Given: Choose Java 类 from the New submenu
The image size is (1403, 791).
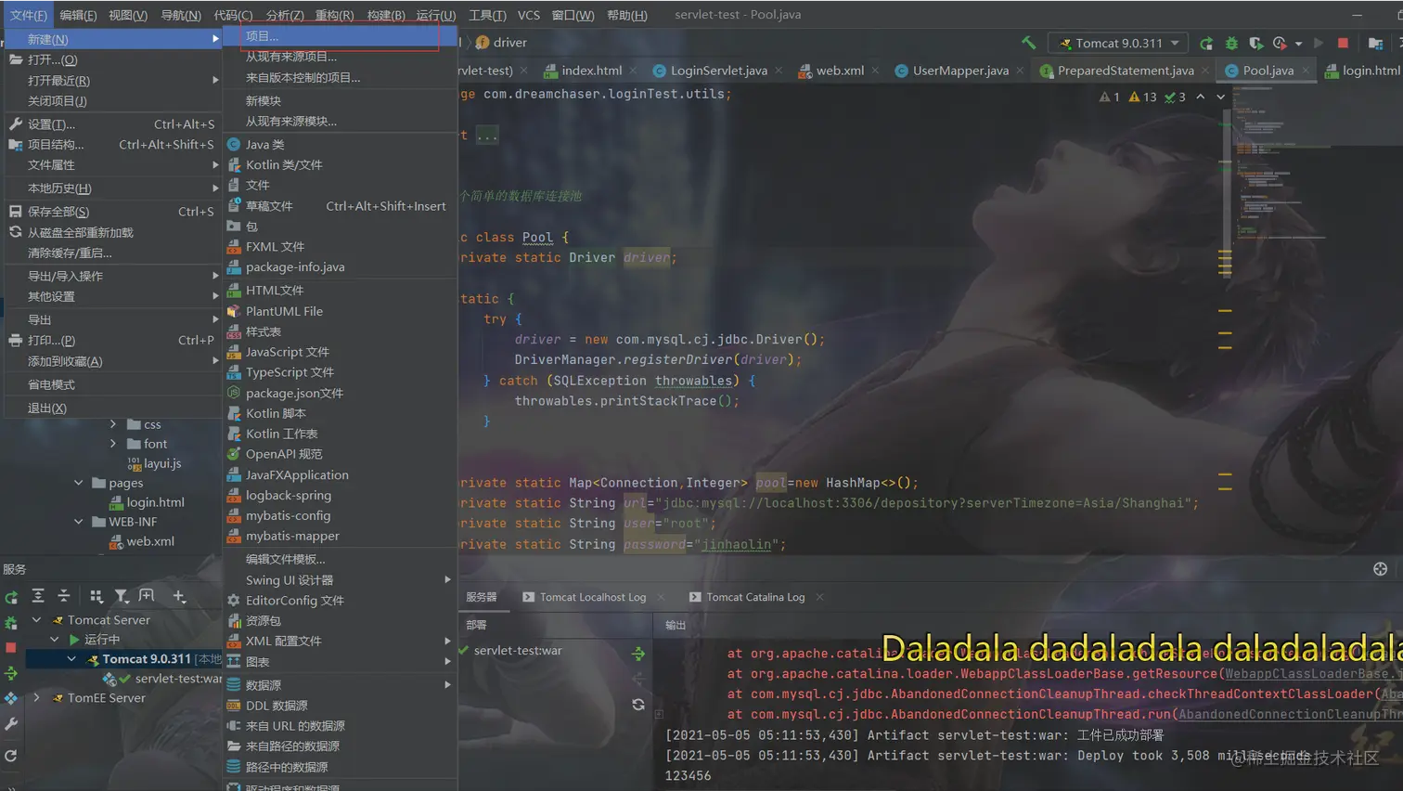Looking at the screenshot, I should (340, 144).
